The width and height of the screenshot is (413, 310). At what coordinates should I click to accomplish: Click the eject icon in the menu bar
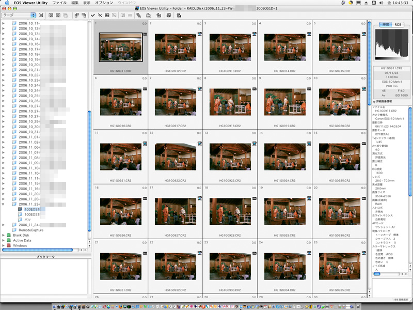366,3
